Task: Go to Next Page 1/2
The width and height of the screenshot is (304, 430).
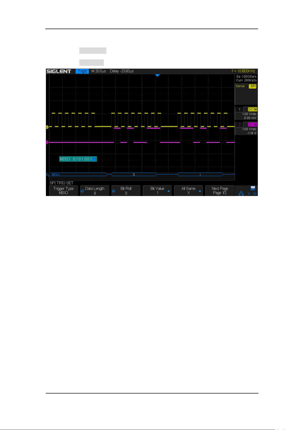Action: click(220, 191)
